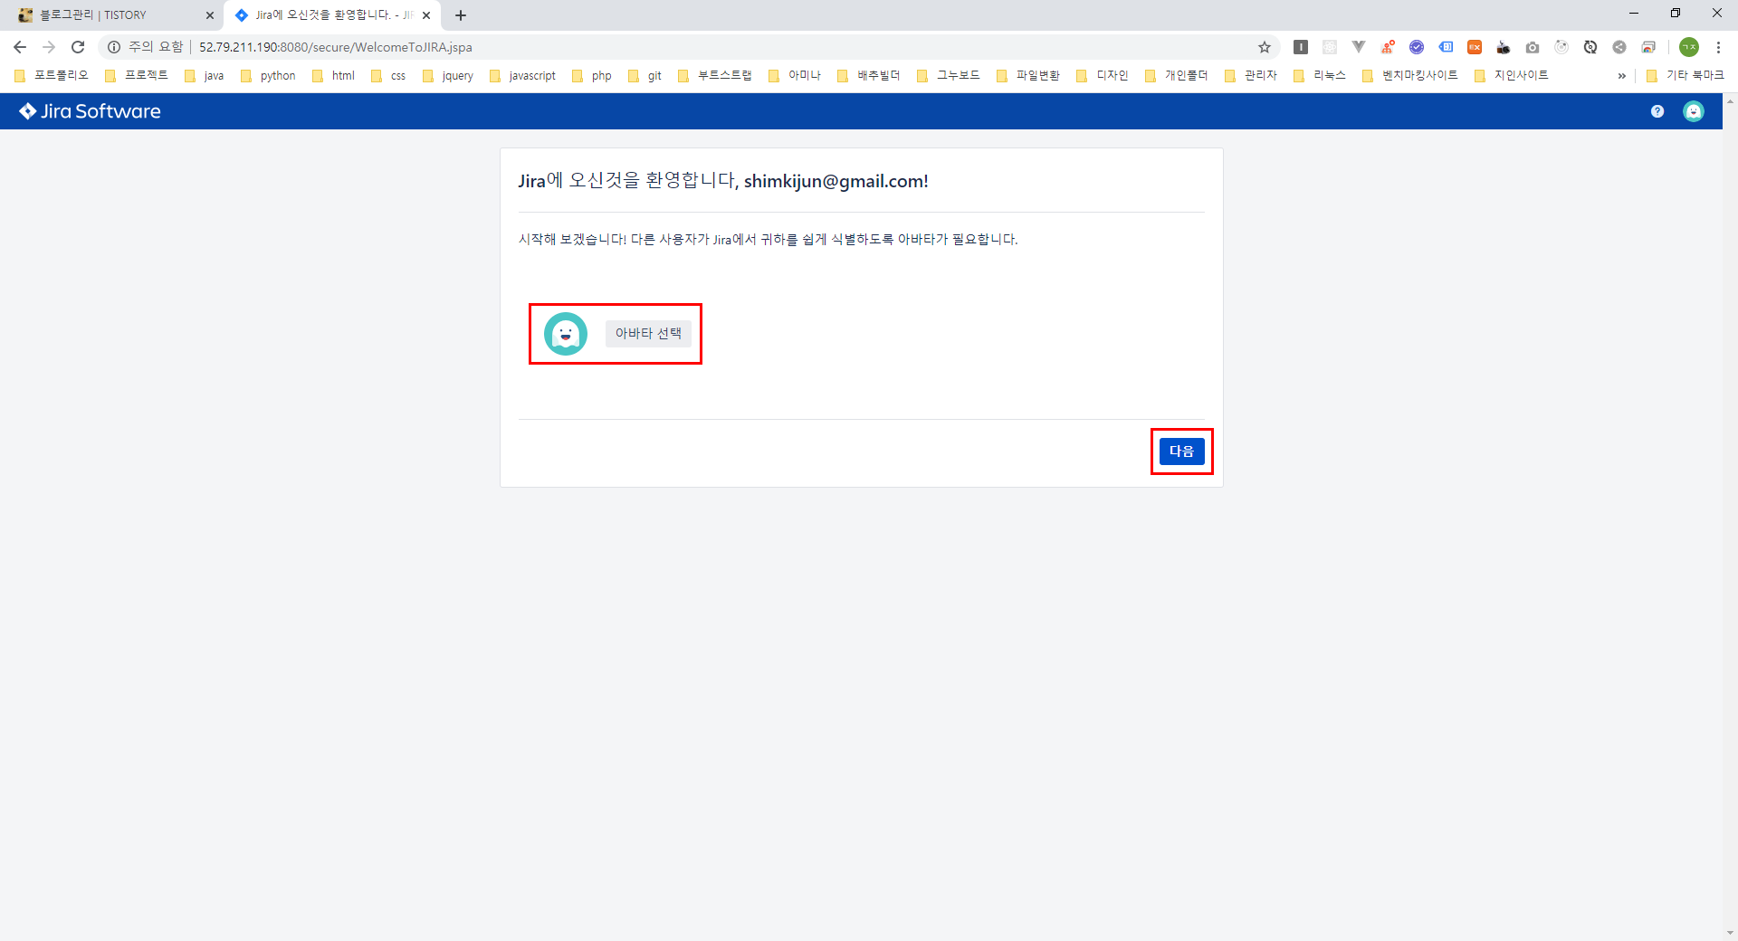This screenshot has height=941, width=1738.
Task: Open the python bookmark folder
Action: tap(269, 76)
